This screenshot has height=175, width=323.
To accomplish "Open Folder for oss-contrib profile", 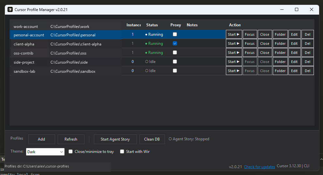I will (280, 53).
